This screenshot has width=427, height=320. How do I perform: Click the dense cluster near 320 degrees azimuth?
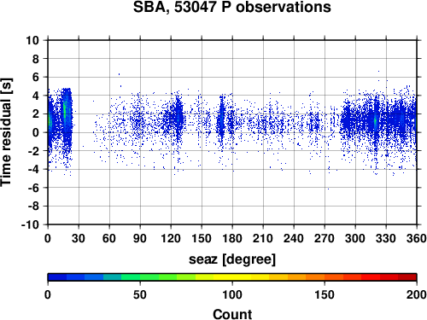[x=376, y=121]
